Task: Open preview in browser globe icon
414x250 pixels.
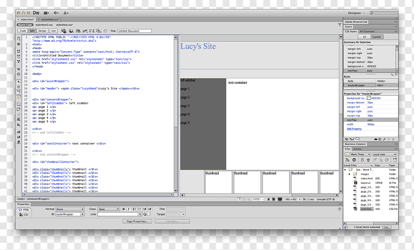Action: (x=71, y=31)
